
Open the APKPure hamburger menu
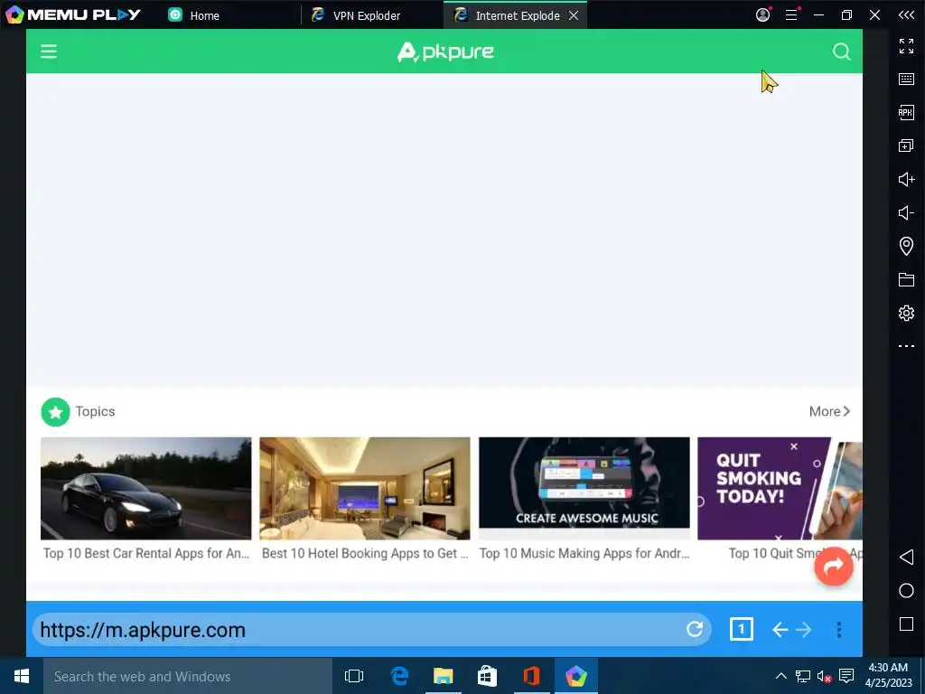click(x=49, y=52)
